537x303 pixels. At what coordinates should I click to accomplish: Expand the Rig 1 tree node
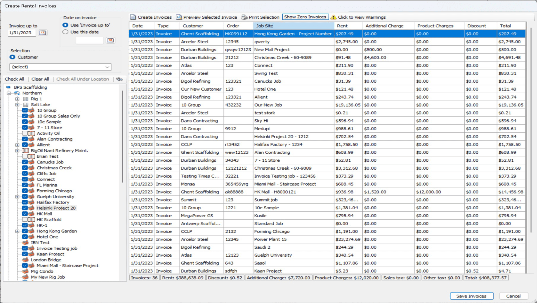17,99
